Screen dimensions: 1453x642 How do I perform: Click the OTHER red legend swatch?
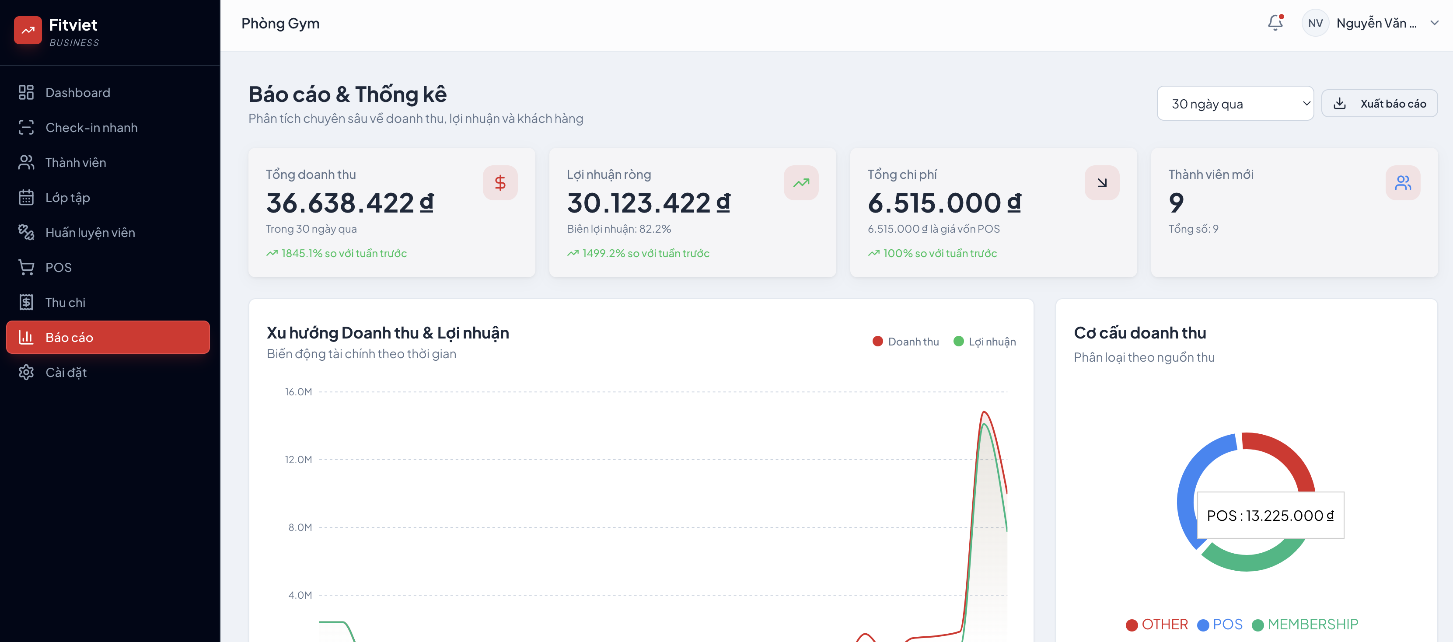(1132, 625)
